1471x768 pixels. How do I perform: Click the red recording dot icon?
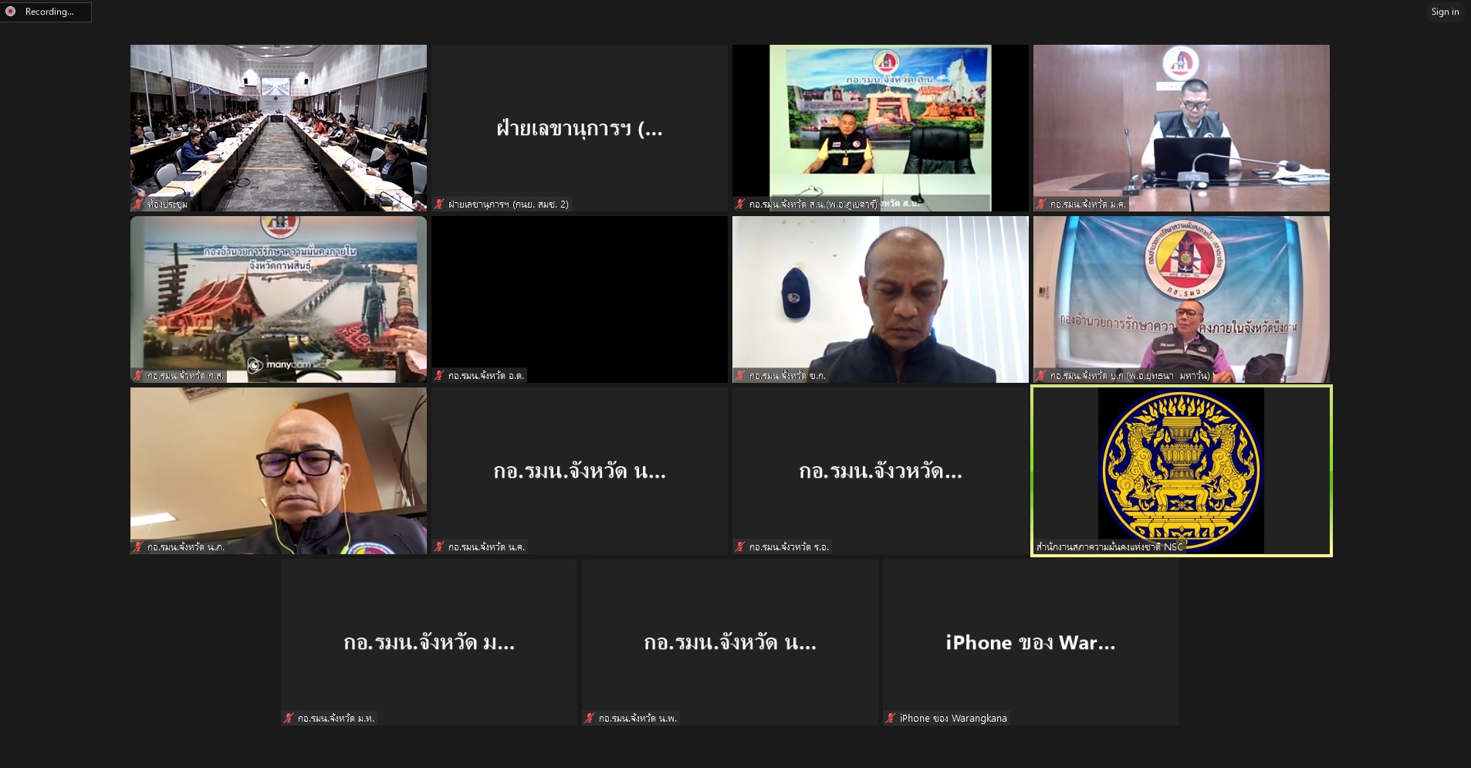click(11, 12)
